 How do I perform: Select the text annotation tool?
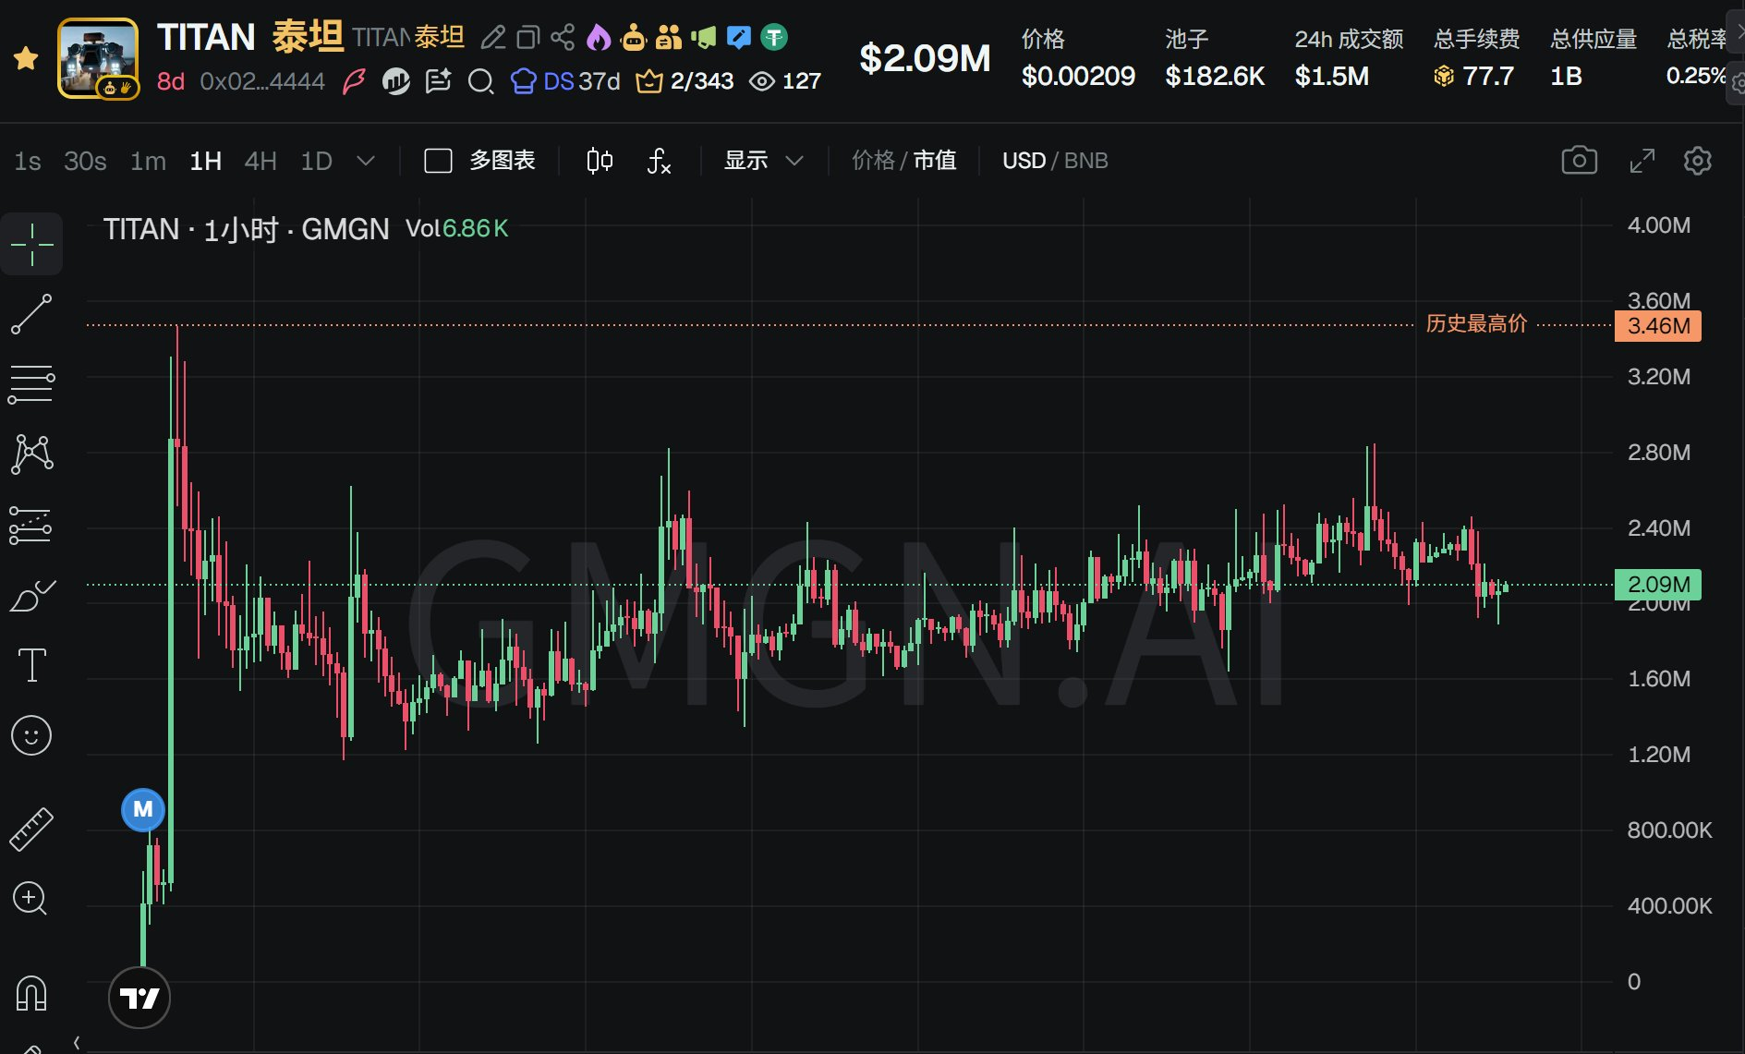pyautogui.click(x=31, y=665)
